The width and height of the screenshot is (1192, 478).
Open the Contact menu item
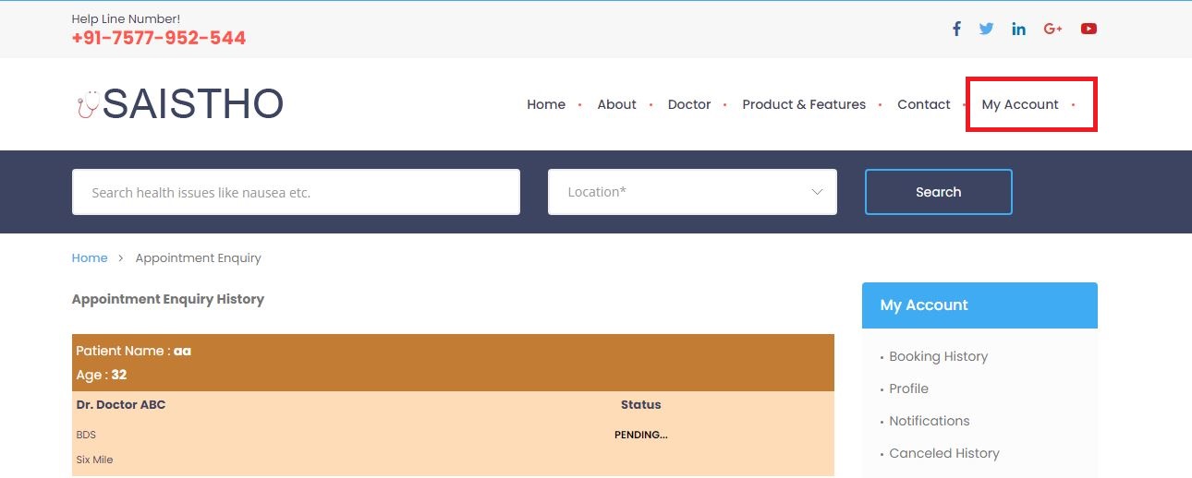(923, 104)
